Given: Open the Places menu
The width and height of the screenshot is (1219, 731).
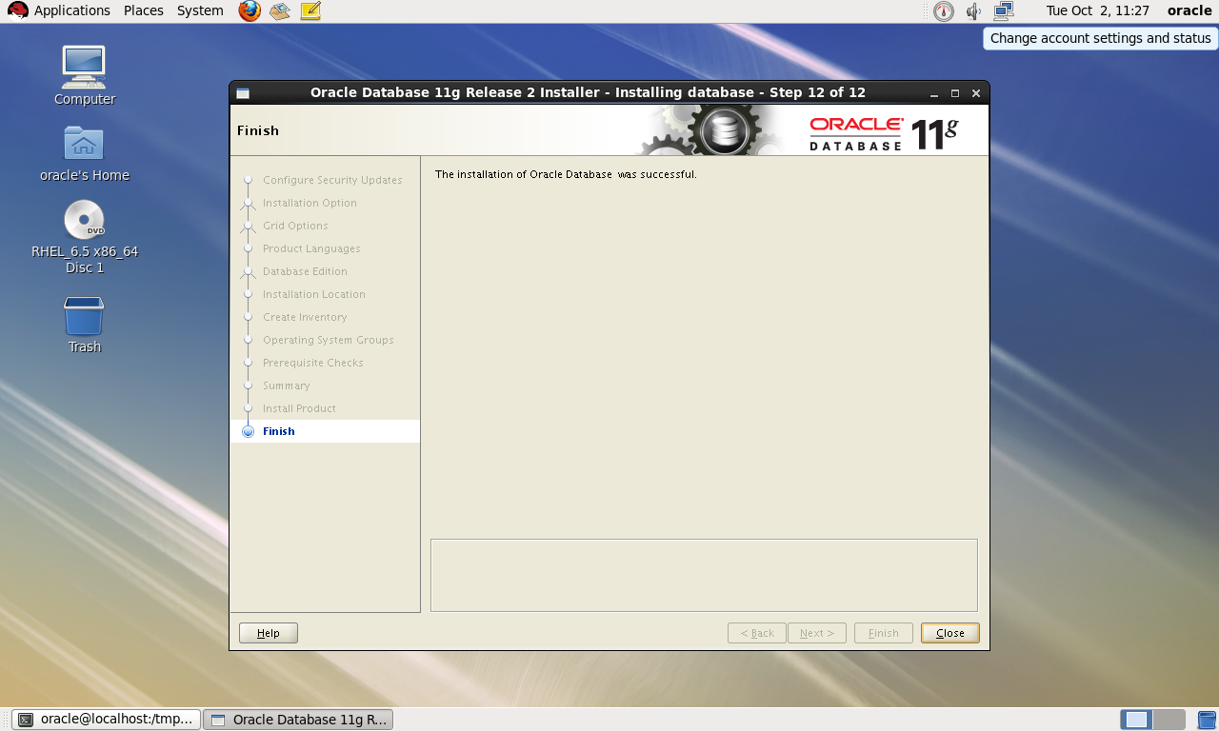Looking at the screenshot, I should coord(143,10).
